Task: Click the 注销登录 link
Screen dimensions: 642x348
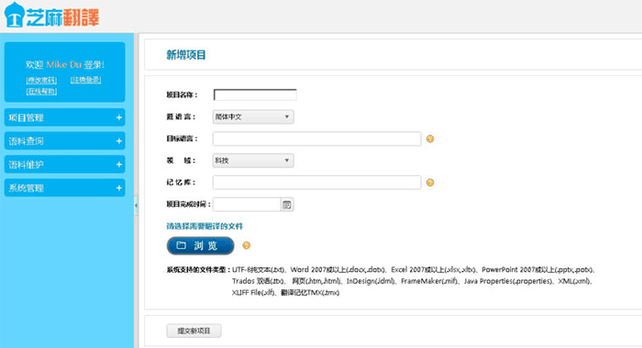Action: (x=85, y=80)
